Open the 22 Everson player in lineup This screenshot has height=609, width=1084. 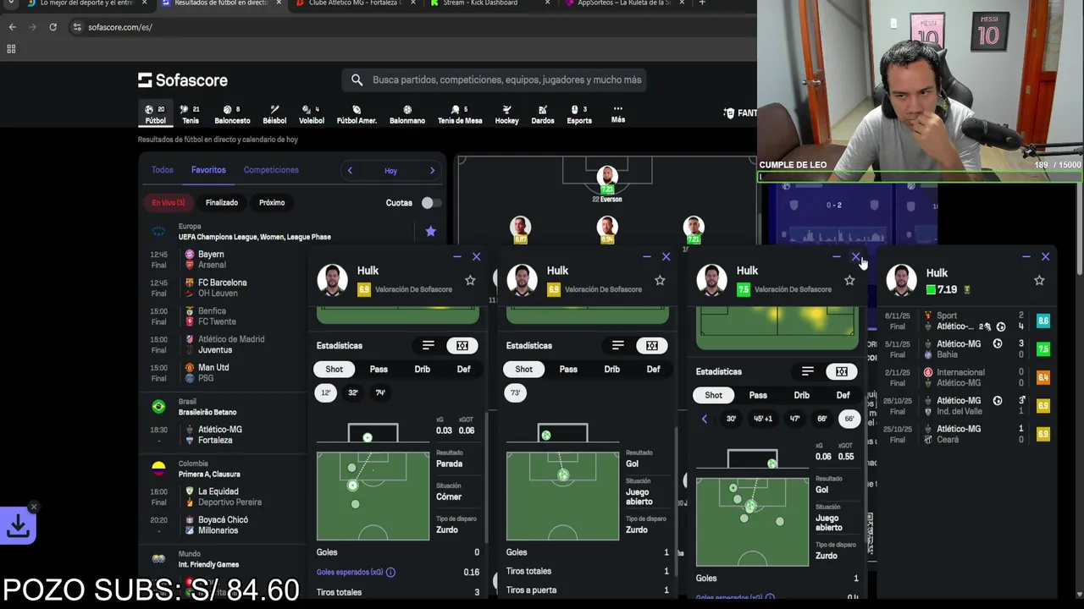607,184
